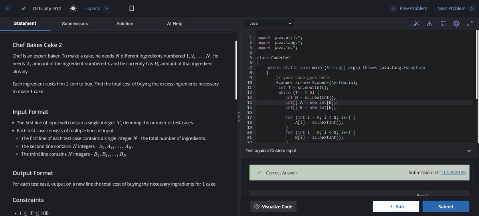Screen dimensions: 479x216
Task: Click the Correct Answer result message
Action: coord(281,173)
